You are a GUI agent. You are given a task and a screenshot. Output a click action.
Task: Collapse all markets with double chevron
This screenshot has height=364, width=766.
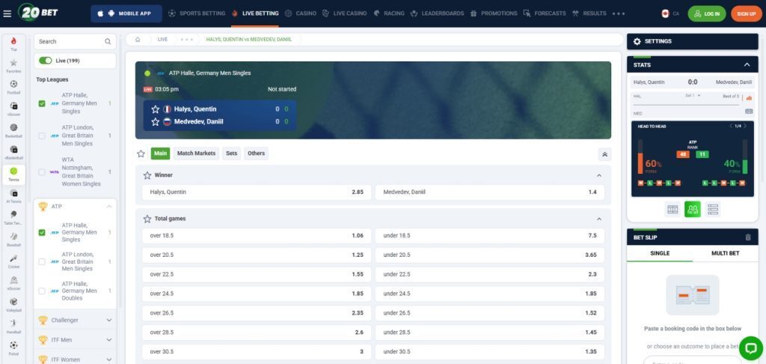[604, 154]
